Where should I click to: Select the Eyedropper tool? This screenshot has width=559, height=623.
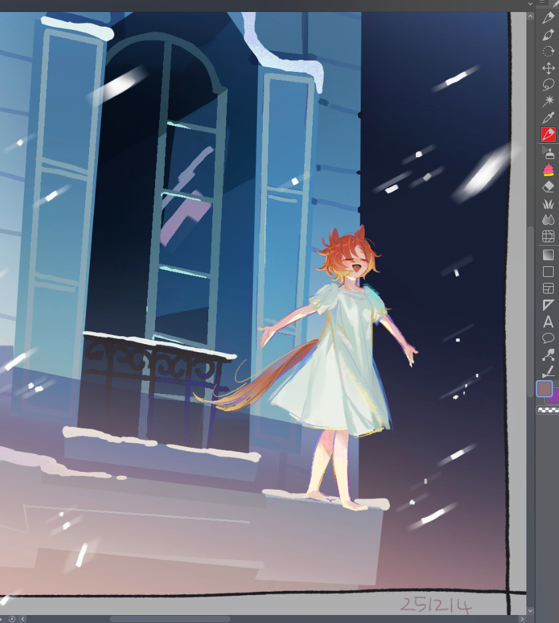(548, 118)
